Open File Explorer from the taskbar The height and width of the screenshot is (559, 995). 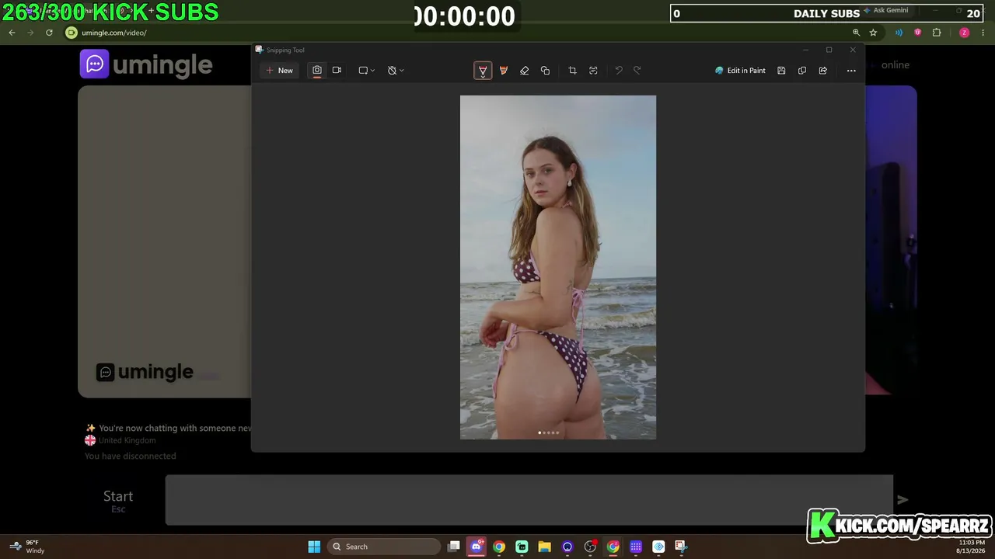[x=544, y=547]
